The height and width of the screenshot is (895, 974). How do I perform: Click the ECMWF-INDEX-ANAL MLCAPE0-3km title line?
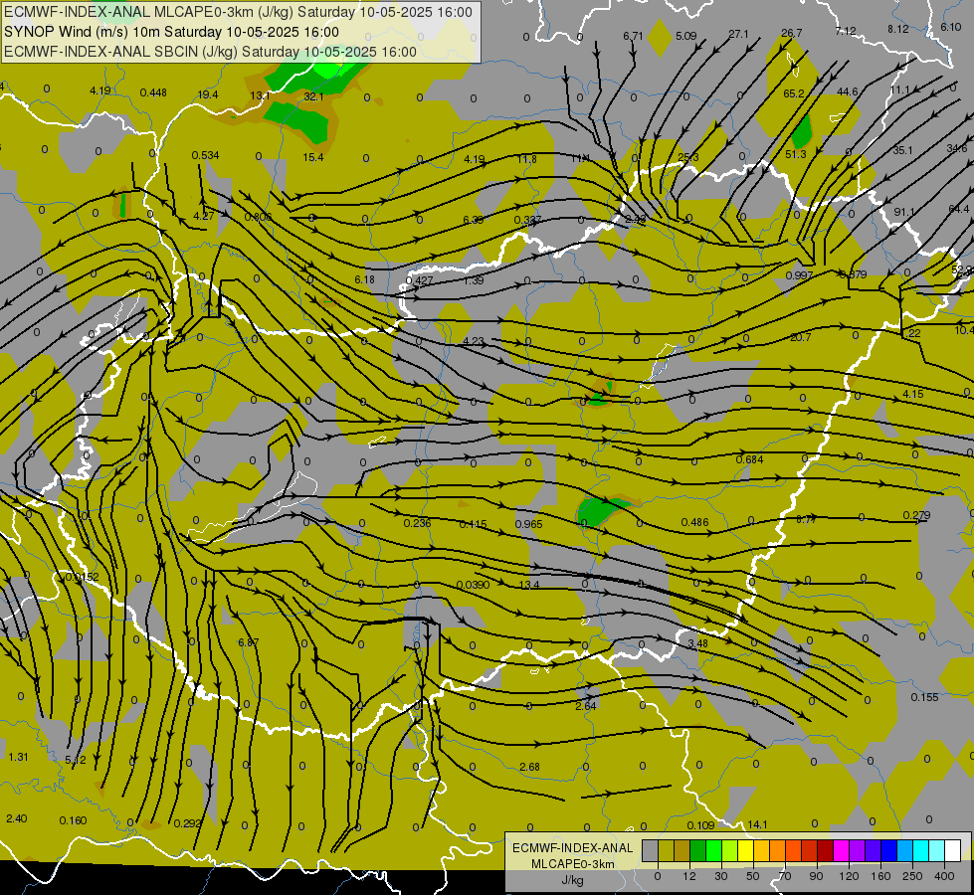(x=238, y=12)
